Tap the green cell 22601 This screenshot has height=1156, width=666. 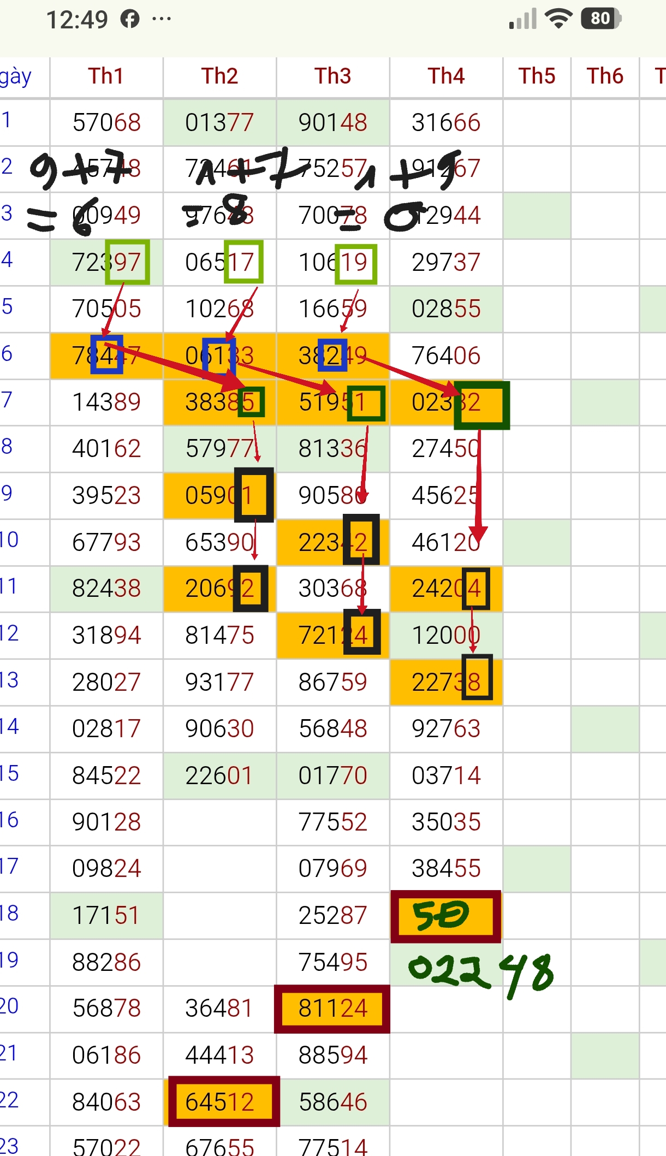tap(219, 776)
